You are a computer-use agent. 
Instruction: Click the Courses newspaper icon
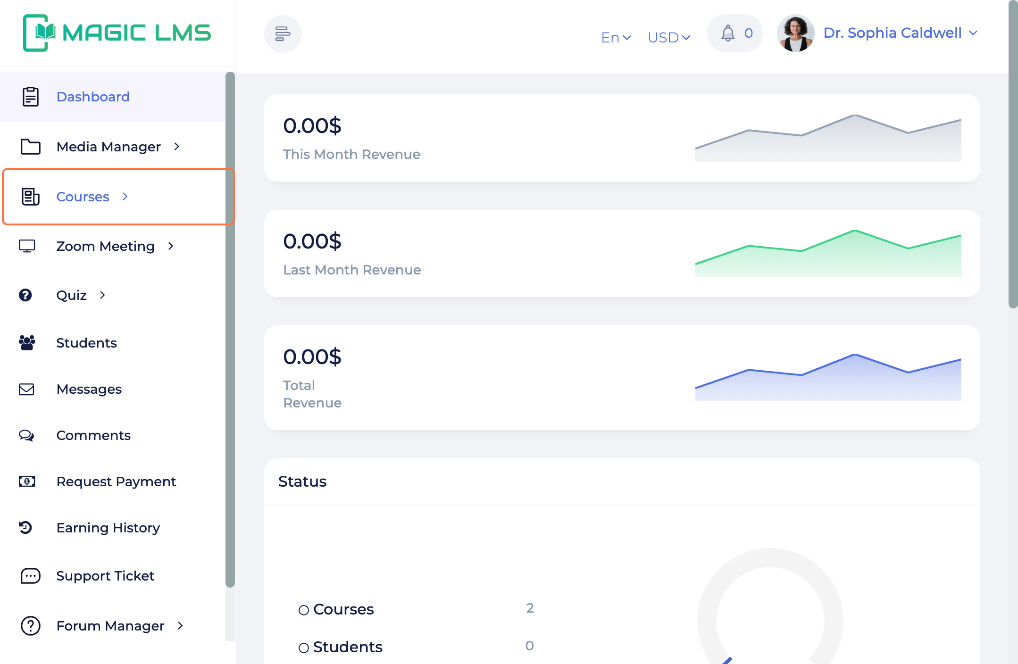[31, 197]
